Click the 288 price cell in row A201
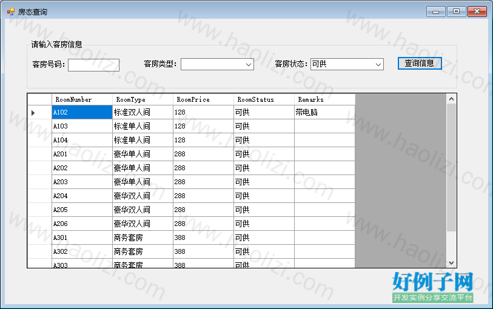This screenshot has width=493, height=309. click(x=203, y=154)
